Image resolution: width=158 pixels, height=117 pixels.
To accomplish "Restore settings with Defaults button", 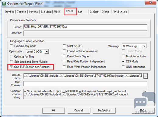I will (104, 110).
